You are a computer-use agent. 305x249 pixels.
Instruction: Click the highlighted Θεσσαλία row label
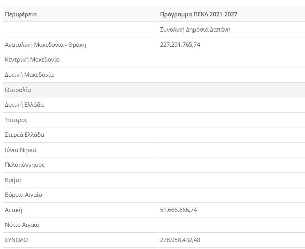tap(18, 90)
